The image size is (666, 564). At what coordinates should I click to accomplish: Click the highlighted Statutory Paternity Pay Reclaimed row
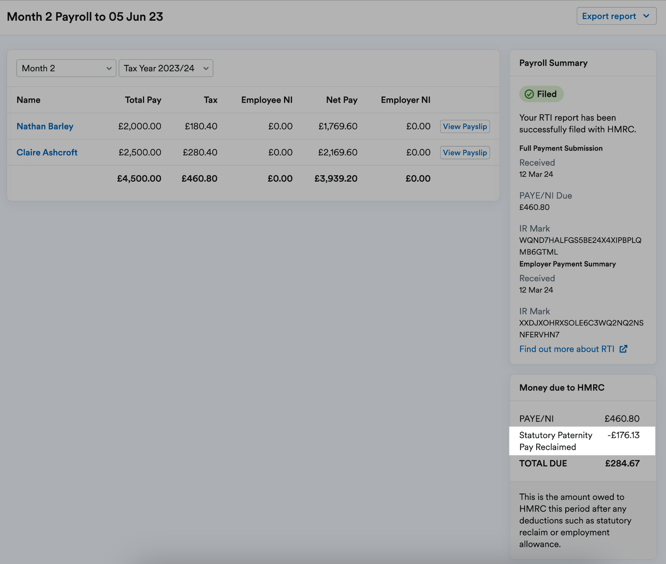click(x=582, y=441)
